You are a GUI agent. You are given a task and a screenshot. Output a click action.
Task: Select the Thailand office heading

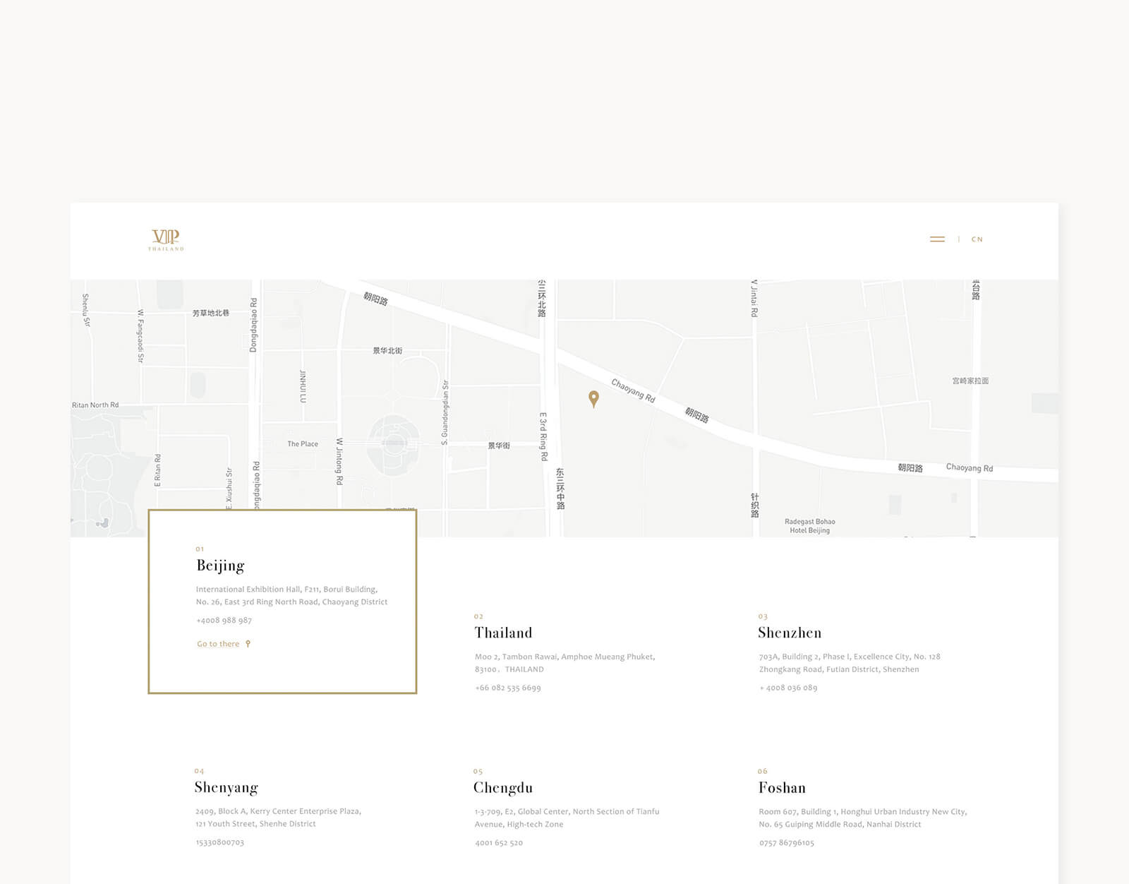pyautogui.click(x=503, y=633)
